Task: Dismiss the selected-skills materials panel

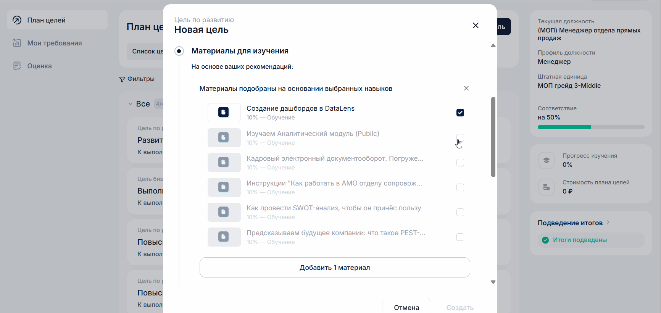Action: [x=466, y=88]
